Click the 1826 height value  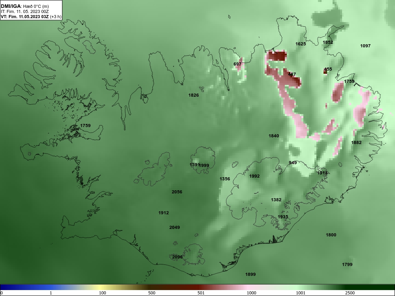coord(194,95)
